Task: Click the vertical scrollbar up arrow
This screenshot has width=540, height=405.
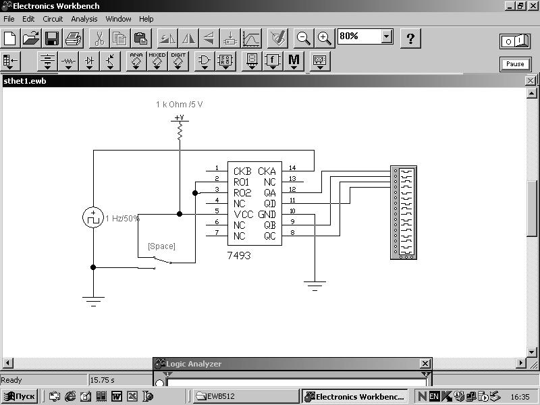Action: click(x=531, y=93)
